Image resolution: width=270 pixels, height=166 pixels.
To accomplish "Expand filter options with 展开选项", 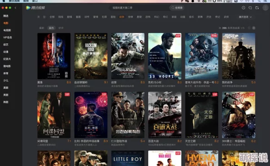I will click(x=245, y=17).
